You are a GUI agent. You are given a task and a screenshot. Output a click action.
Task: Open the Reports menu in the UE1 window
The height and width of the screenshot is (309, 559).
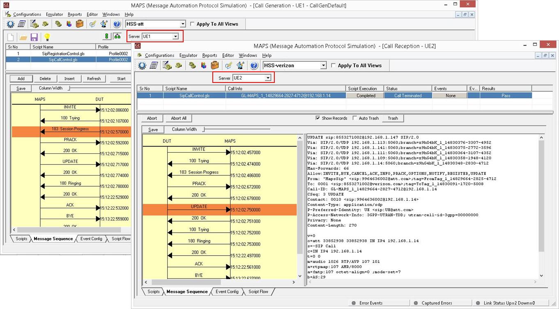pyautogui.click(x=75, y=14)
